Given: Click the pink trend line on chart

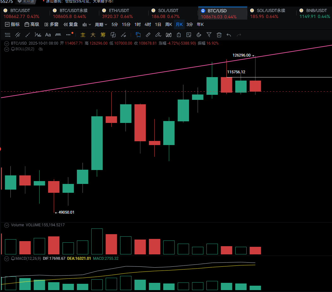Looking at the screenshot, I should click(126, 76).
